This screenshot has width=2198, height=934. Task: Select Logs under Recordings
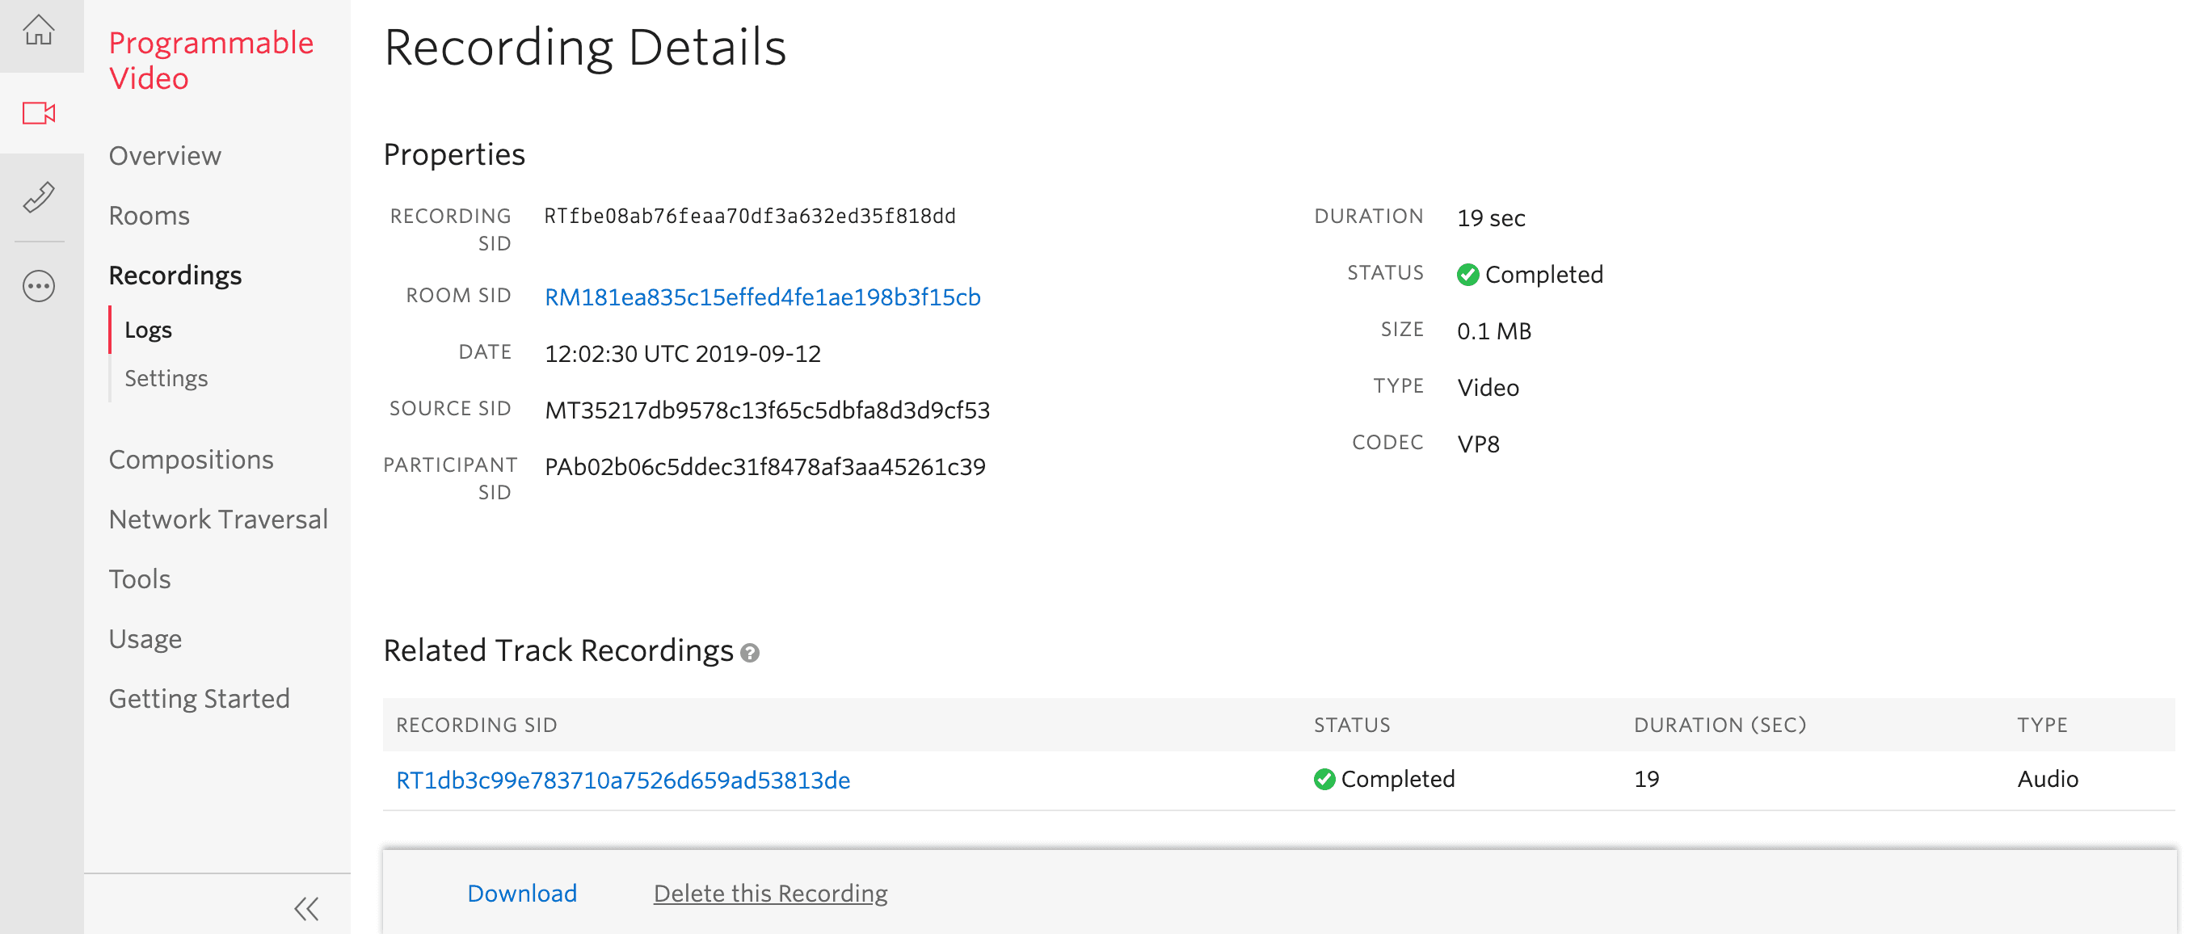coord(149,330)
